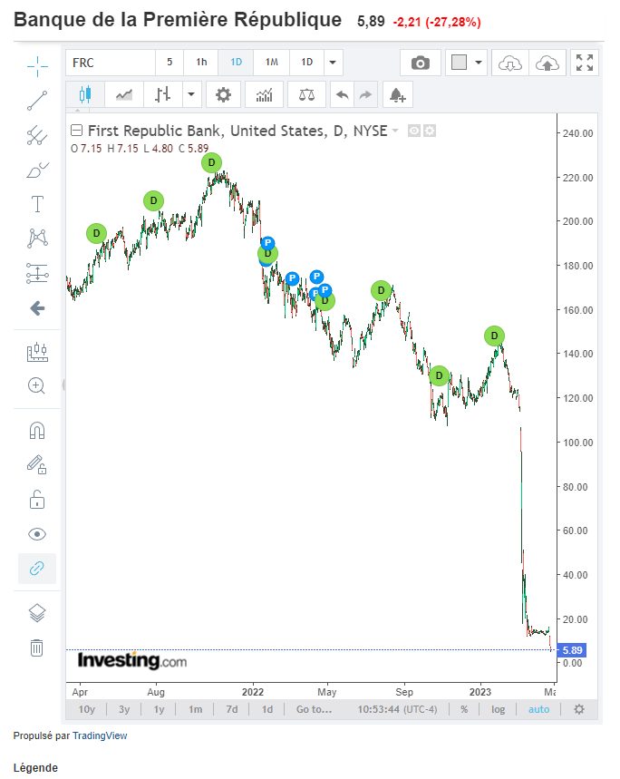The width and height of the screenshot is (620, 779).
Task: Click the create alert bell icon
Action: tap(398, 94)
